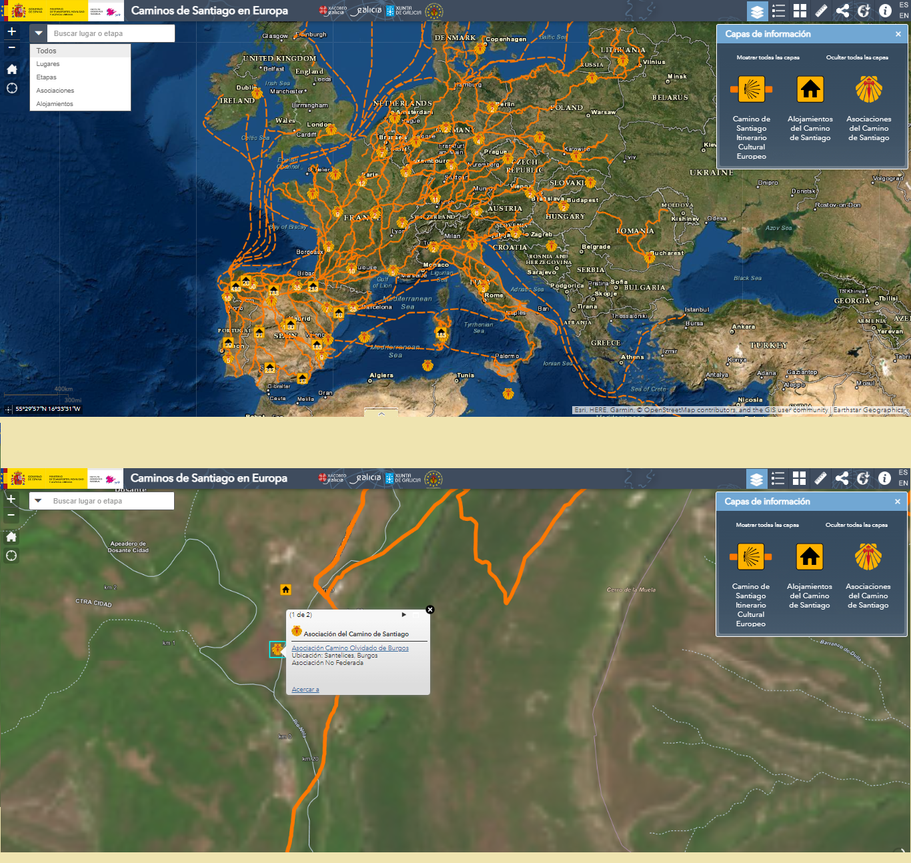The image size is (911, 863).
Task: Select 'Asociaciones' in search category menu
Action: pyautogui.click(x=80, y=91)
